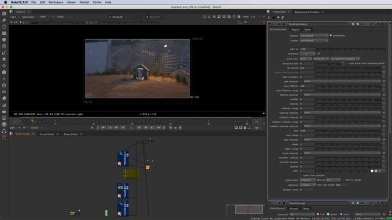Open the in random direction dropdown
This screenshot has width=392, height=220.
[345, 59]
